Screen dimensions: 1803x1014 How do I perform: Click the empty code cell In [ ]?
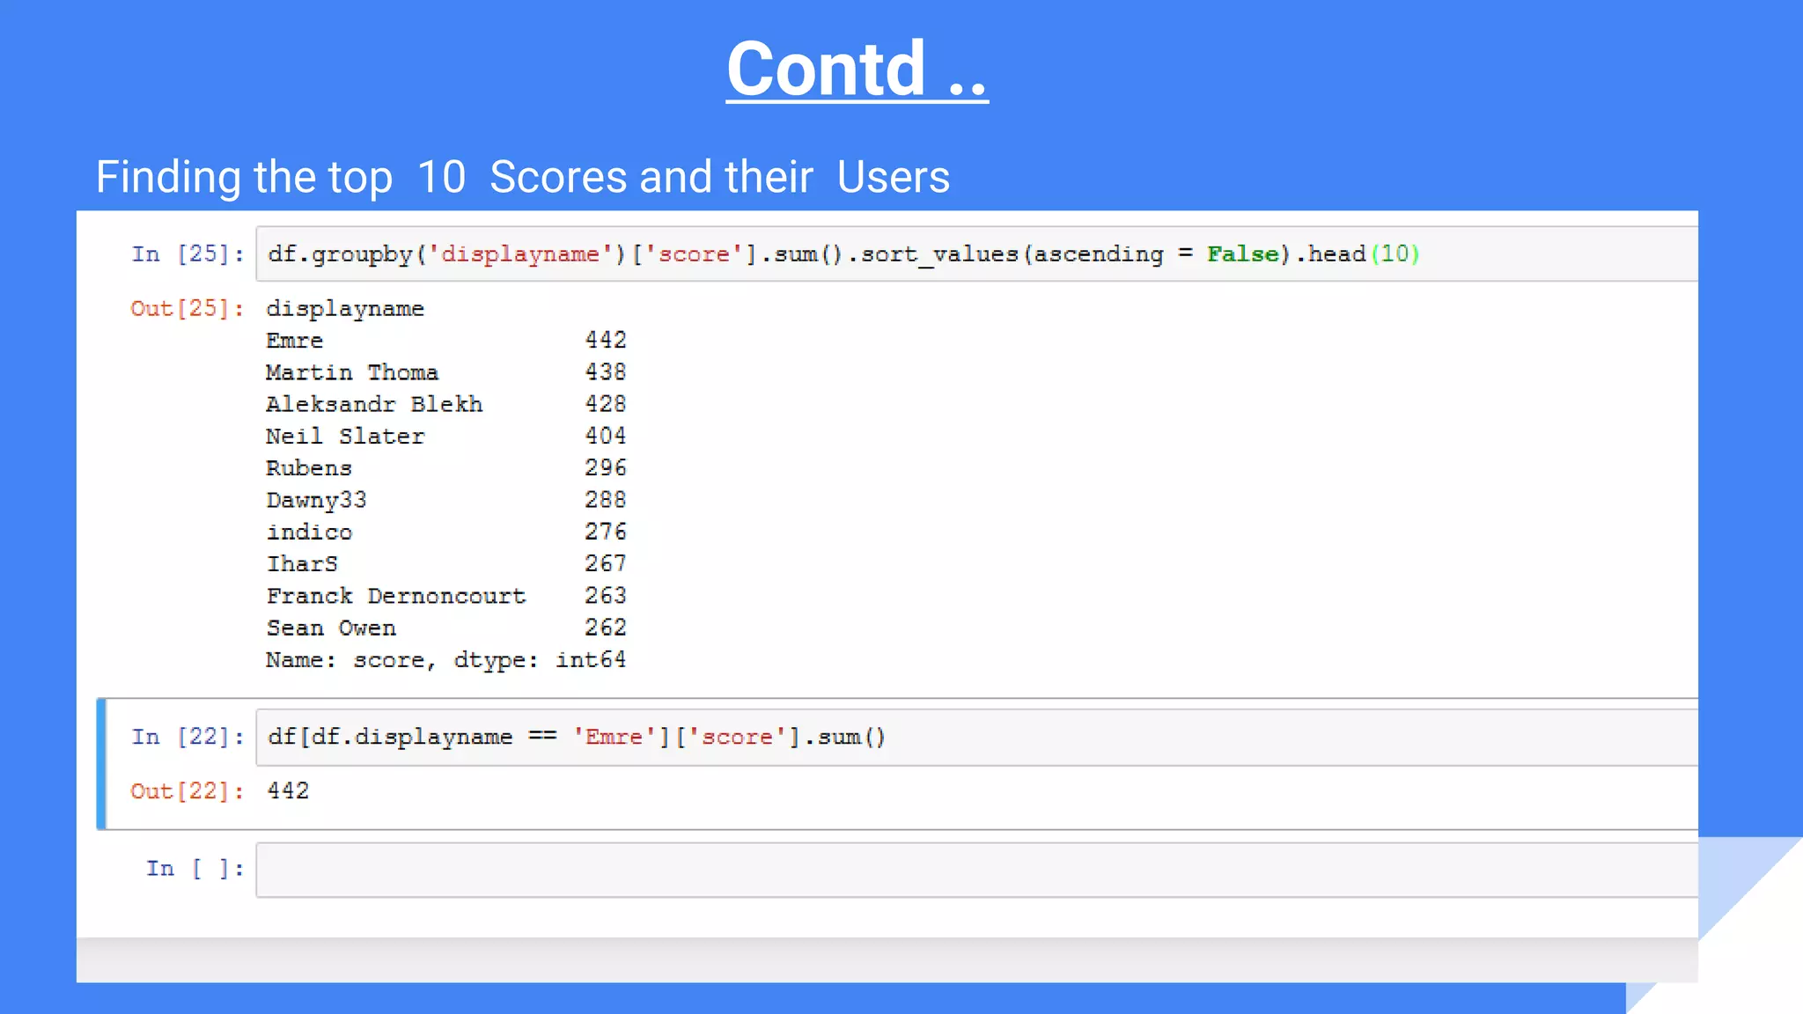(x=977, y=870)
